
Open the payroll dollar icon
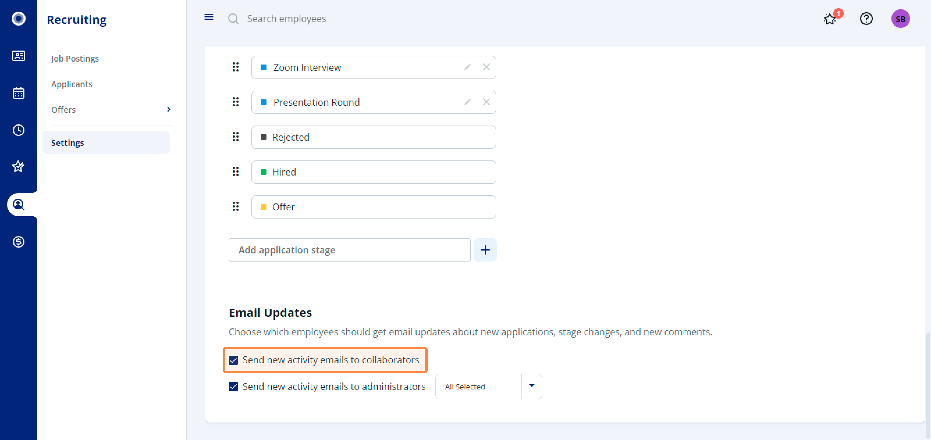coord(18,242)
